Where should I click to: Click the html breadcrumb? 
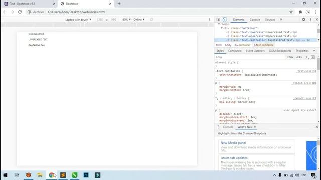pyautogui.click(x=219, y=45)
